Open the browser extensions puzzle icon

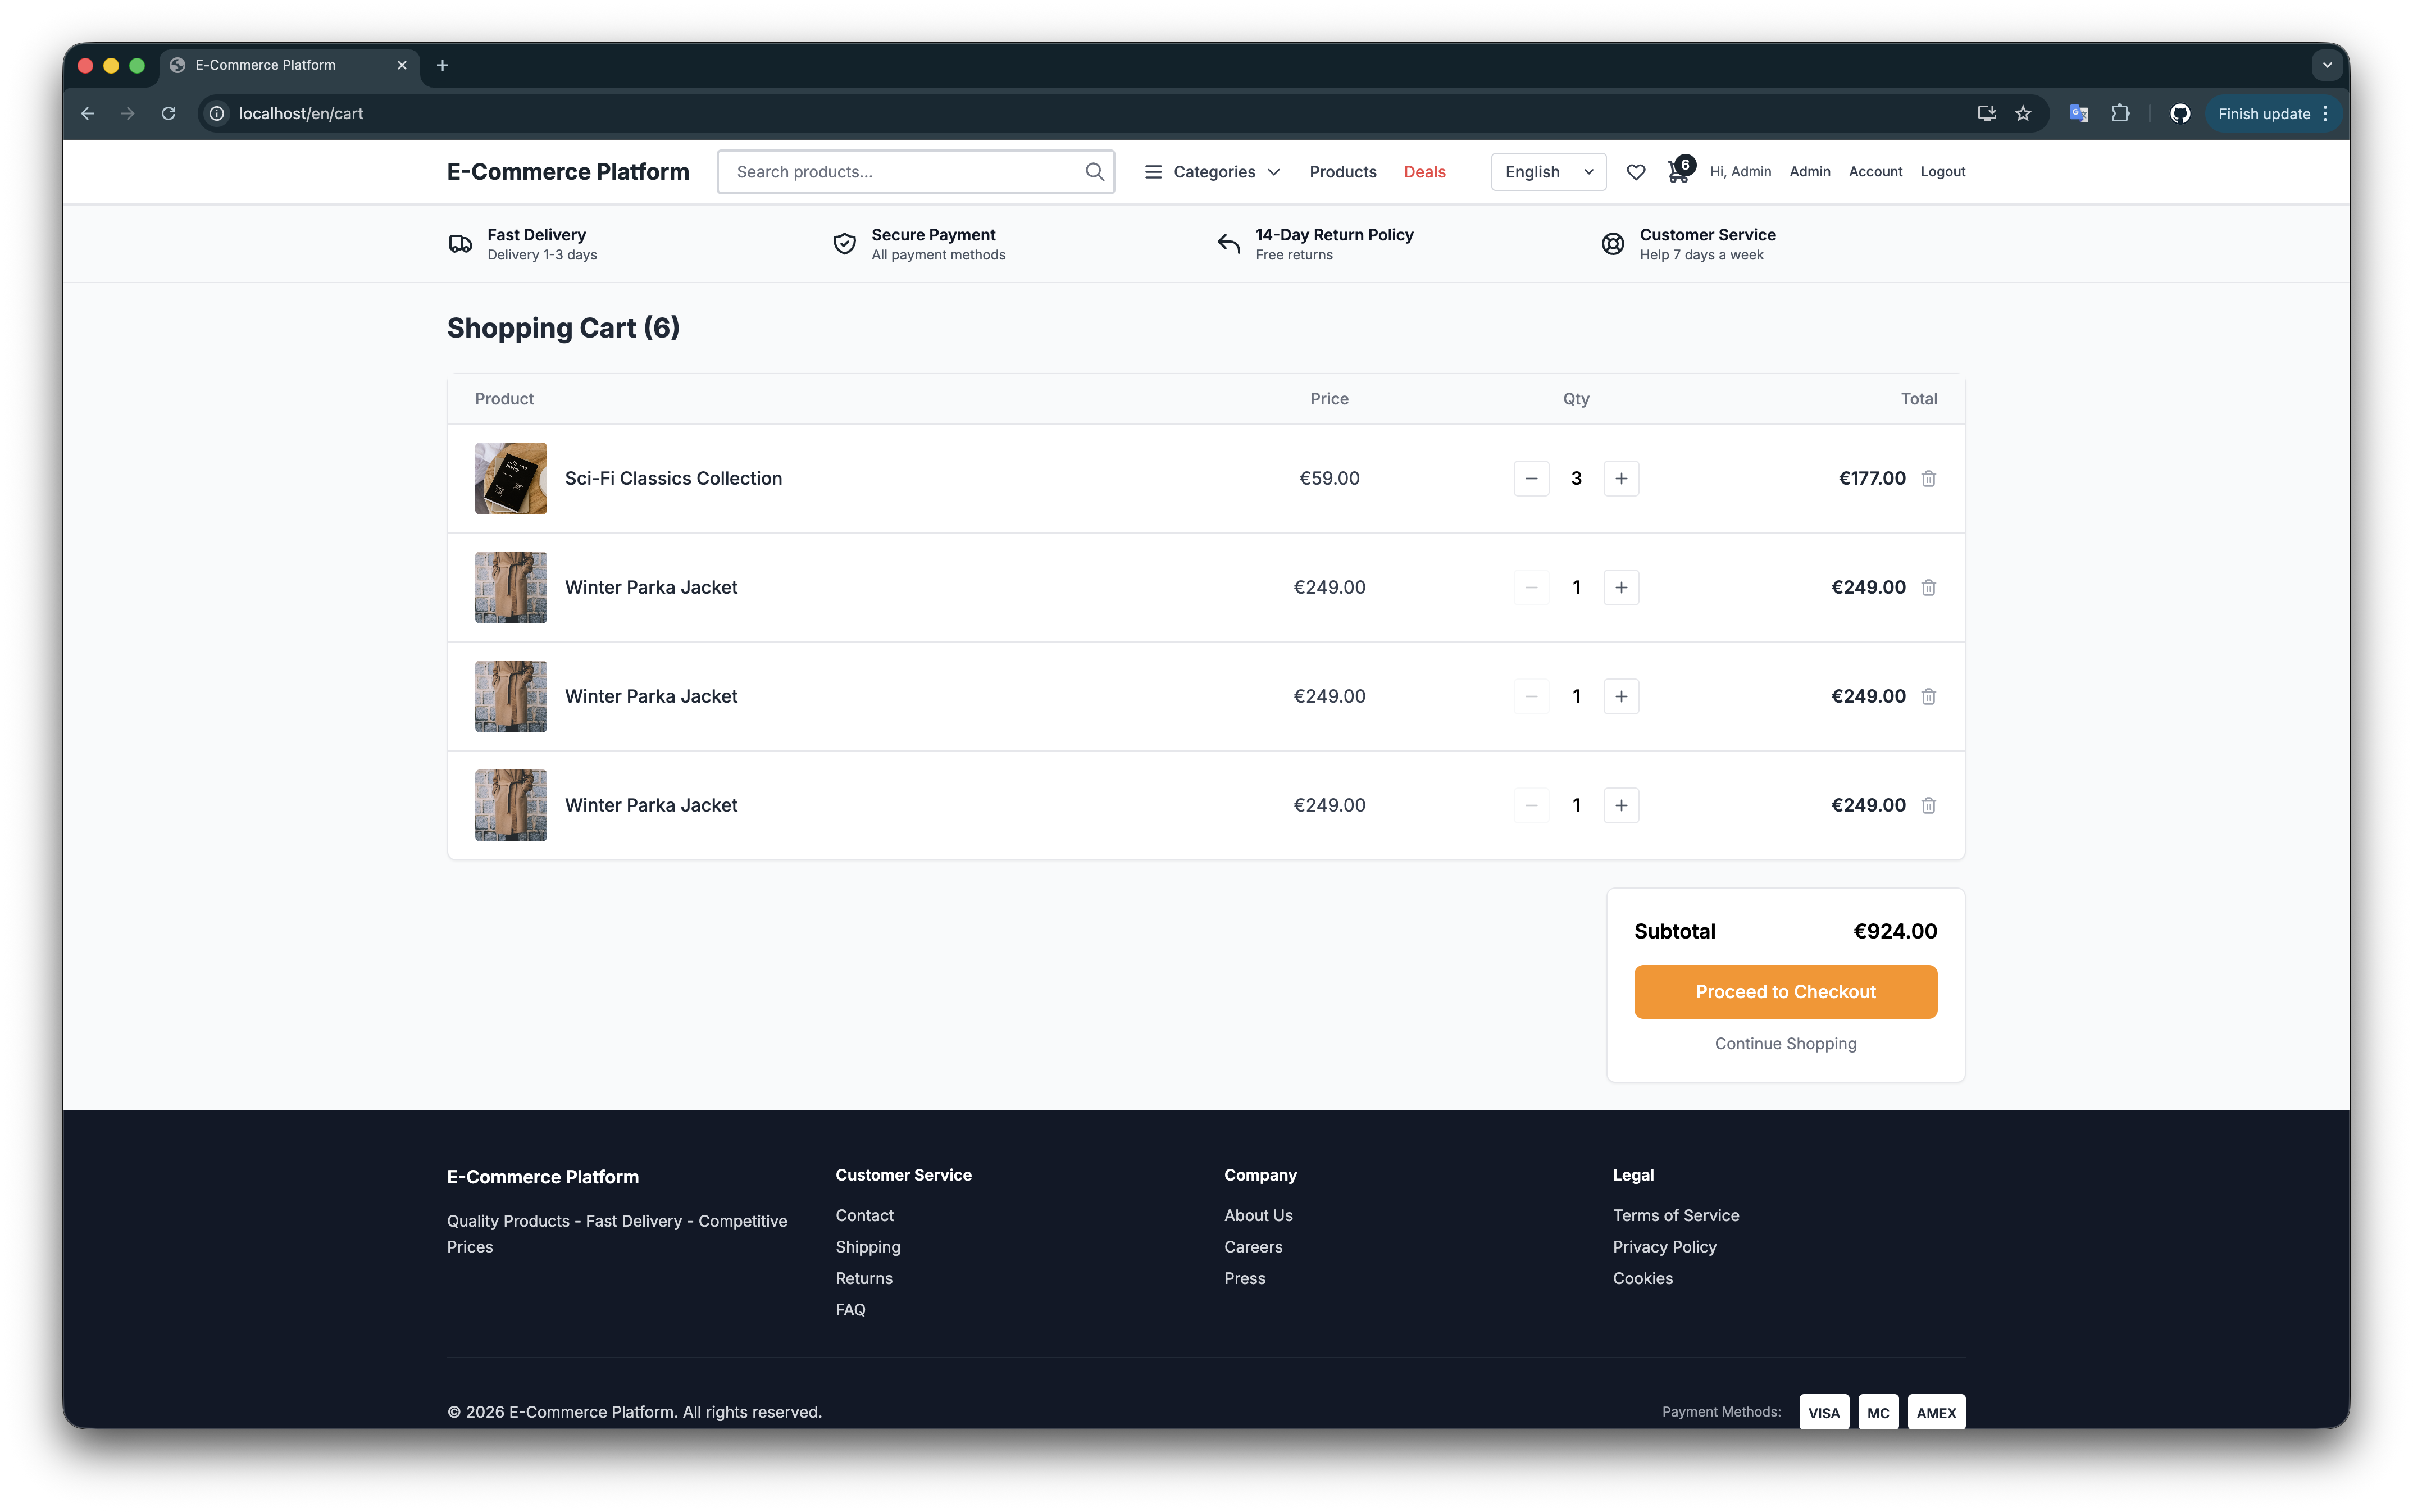coord(2120,114)
